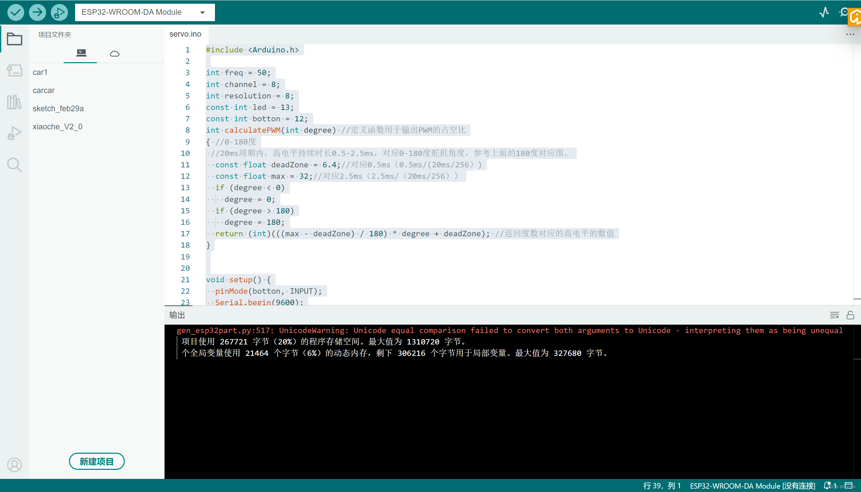Open Boards Manager in the sidebar

click(14, 70)
